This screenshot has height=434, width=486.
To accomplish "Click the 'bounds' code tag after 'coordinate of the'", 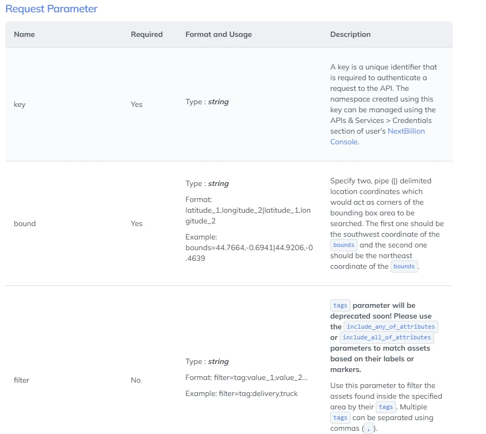I will (404, 266).
